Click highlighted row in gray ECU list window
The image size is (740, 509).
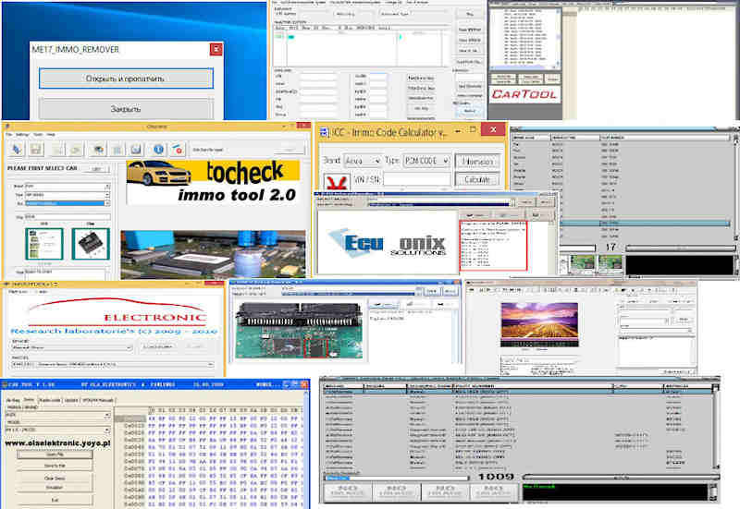(x=645, y=223)
